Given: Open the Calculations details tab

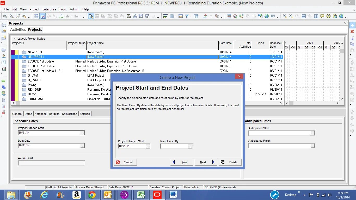Looking at the screenshot, I should (x=70, y=114).
